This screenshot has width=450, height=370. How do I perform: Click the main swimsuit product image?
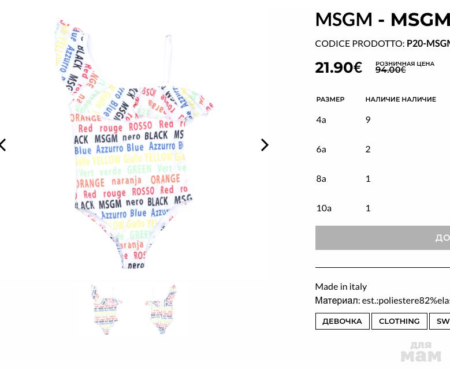pos(133,144)
